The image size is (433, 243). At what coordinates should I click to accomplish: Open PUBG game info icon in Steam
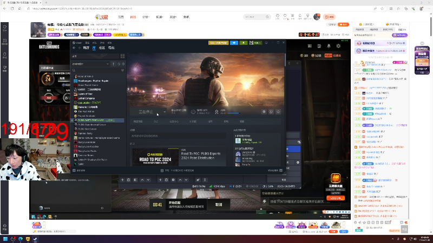point(271,112)
